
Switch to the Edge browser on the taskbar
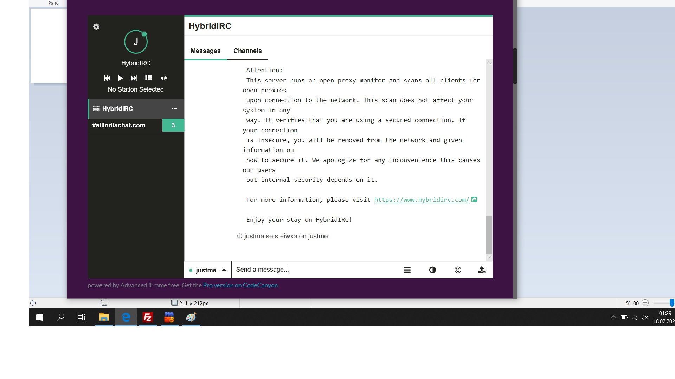pos(126,317)
